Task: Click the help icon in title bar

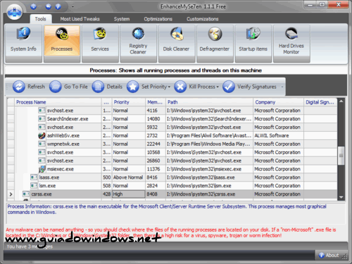Action: [58, 7]
